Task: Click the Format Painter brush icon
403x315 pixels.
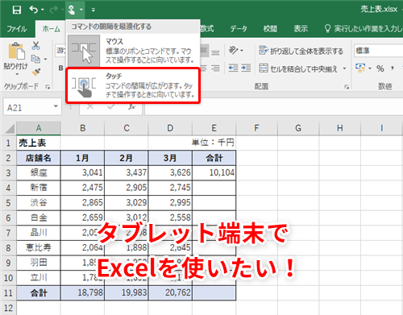Action: [35, 72]
